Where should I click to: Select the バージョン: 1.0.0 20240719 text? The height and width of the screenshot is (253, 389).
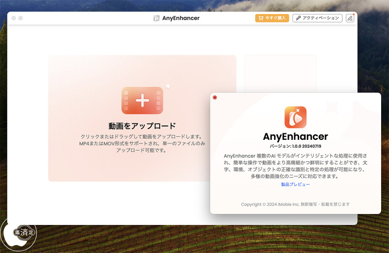point(295,146)
